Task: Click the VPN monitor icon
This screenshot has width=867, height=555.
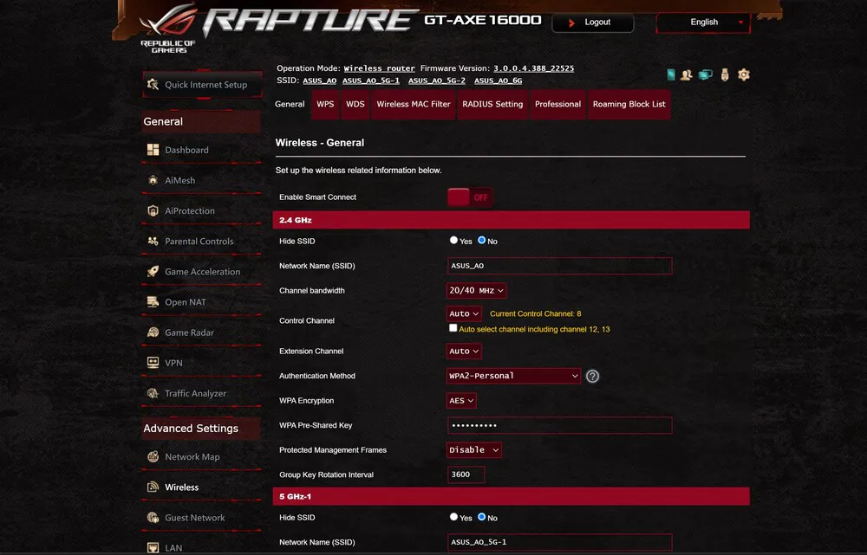Action: click(x=153, y=362)
